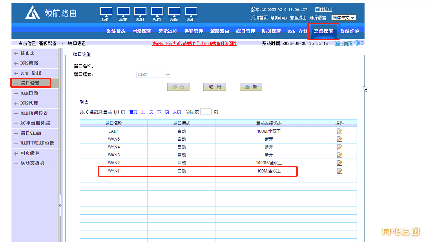Click the WAN4 port monitor icon
The width and height of the screenshot is (433, 242).
140,12
